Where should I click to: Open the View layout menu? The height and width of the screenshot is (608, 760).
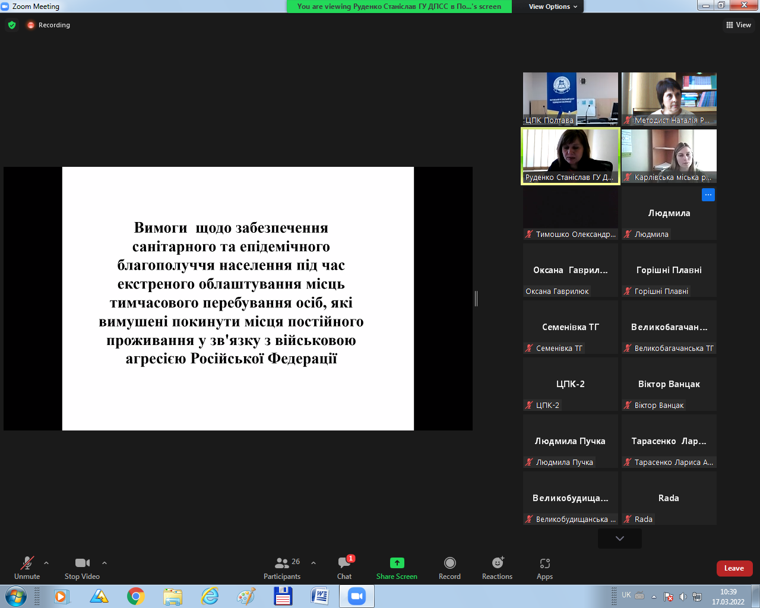click(x=738, y=25)
